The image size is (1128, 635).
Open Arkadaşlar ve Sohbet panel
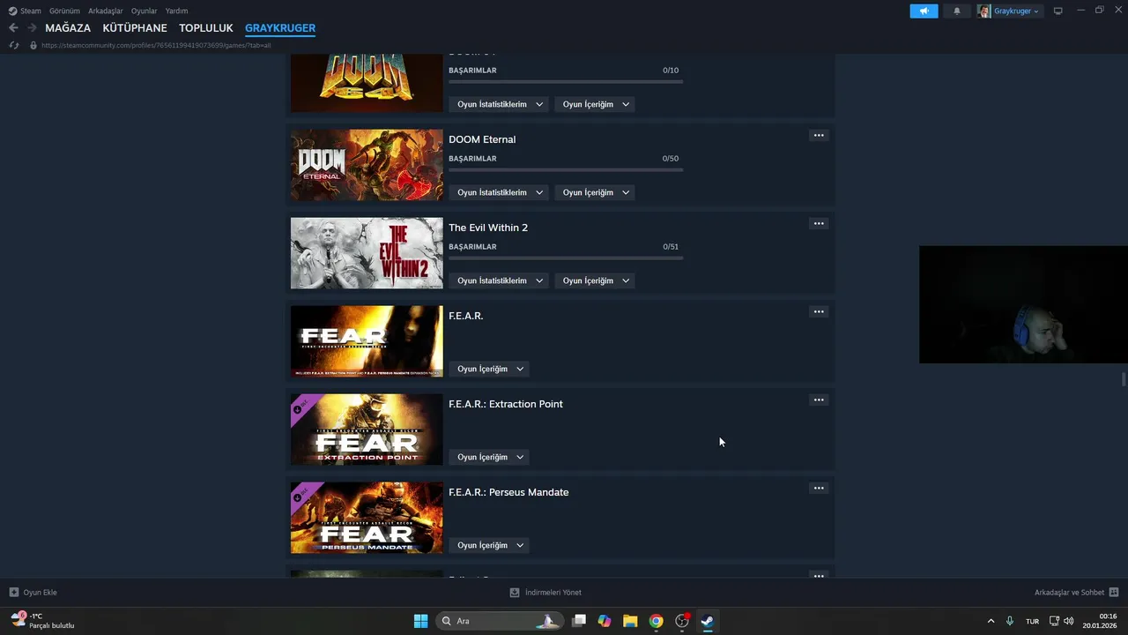coord(1077,593)
